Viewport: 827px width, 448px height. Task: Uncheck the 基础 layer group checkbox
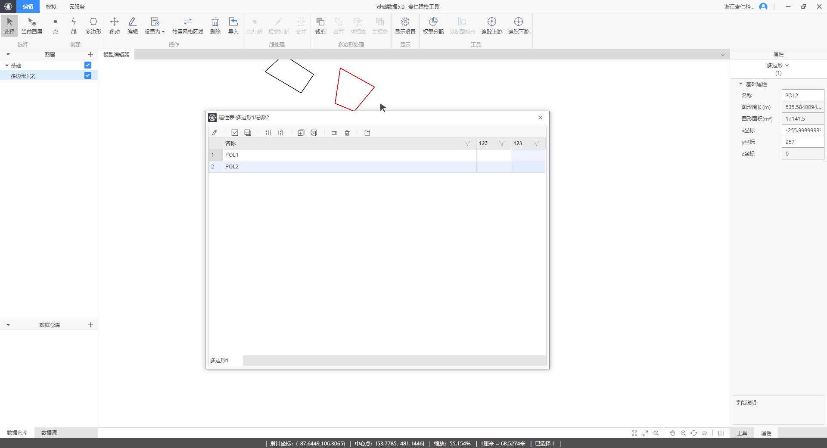pyautogui.click(x=88, y=65)
